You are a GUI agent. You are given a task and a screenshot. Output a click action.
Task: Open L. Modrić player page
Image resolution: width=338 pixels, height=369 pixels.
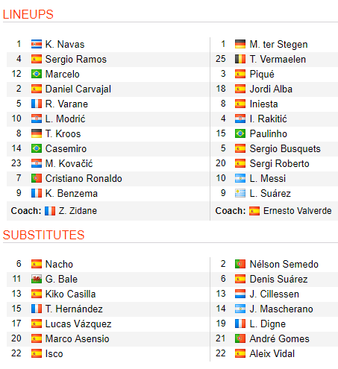[x=65, y=119]
